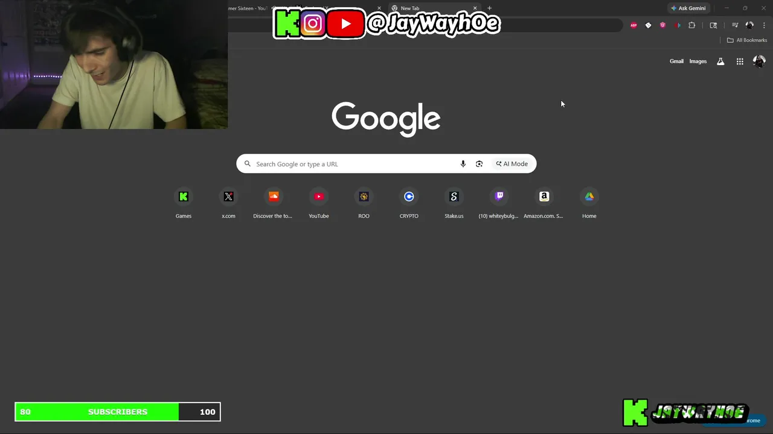Image resolution: width=773 pixels, height=434 pixels.
Task: Open Search Labs flask icon
Action: (x=720, y=61)
